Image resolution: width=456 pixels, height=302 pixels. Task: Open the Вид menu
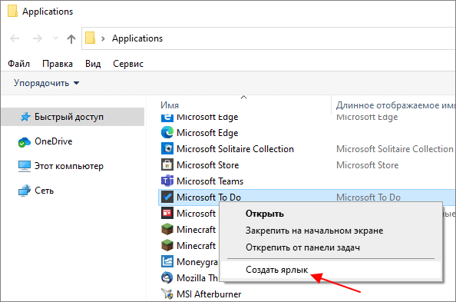pyautogui.click(x=93, y=64)
